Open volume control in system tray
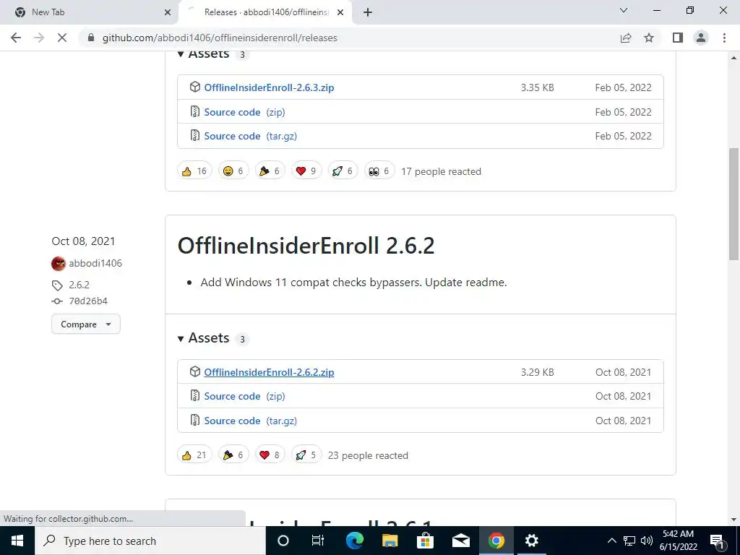The height and width of the screenshot is (555, 740). pyautogui.click(x=647, y=541)
